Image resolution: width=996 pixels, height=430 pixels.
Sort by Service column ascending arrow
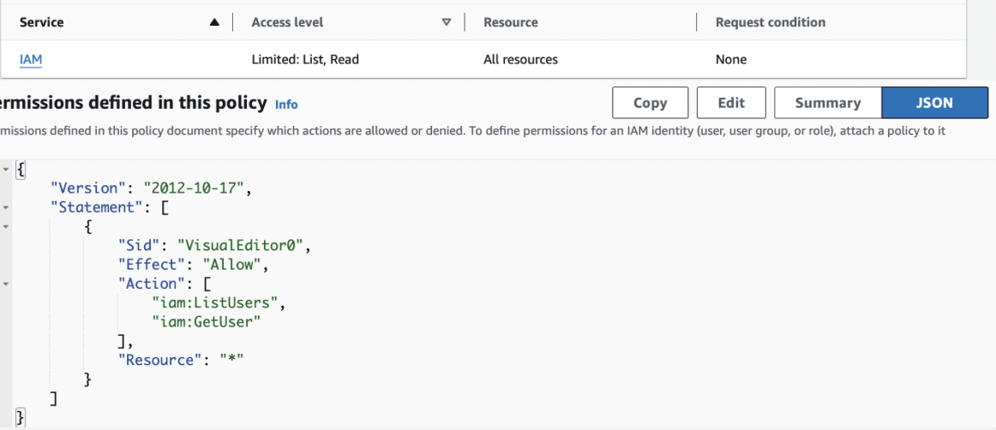coord(214,22)
